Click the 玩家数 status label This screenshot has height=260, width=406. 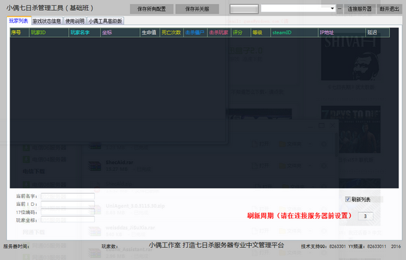[110, 246]
